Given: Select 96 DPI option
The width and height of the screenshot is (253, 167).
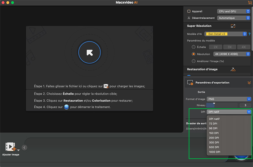Looking at the screenshot, I should tap(229, 128).
